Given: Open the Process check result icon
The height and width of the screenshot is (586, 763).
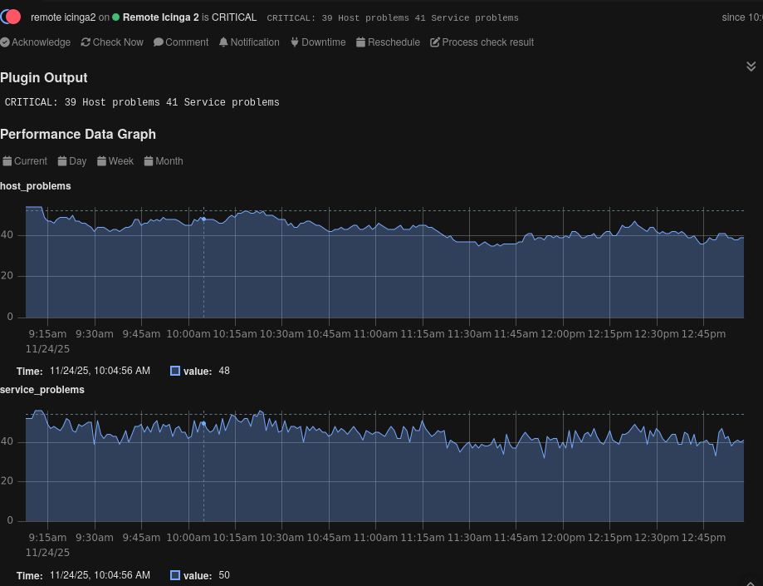Looking at the screenshot, I should pyautogui.click(x=433, y=42).
